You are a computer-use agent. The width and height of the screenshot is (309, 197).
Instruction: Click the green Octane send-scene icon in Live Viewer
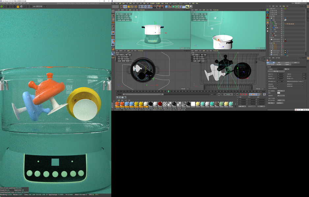(2, 7)
